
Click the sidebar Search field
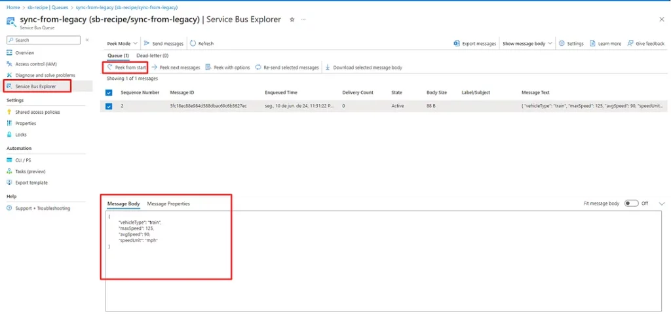[43, 40]
